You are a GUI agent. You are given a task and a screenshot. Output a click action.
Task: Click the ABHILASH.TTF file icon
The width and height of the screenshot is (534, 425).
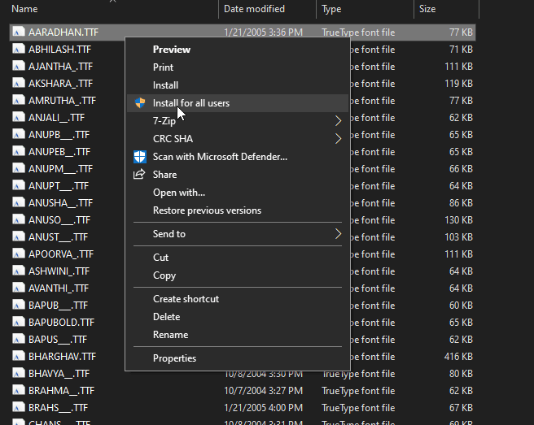(18, 50)
